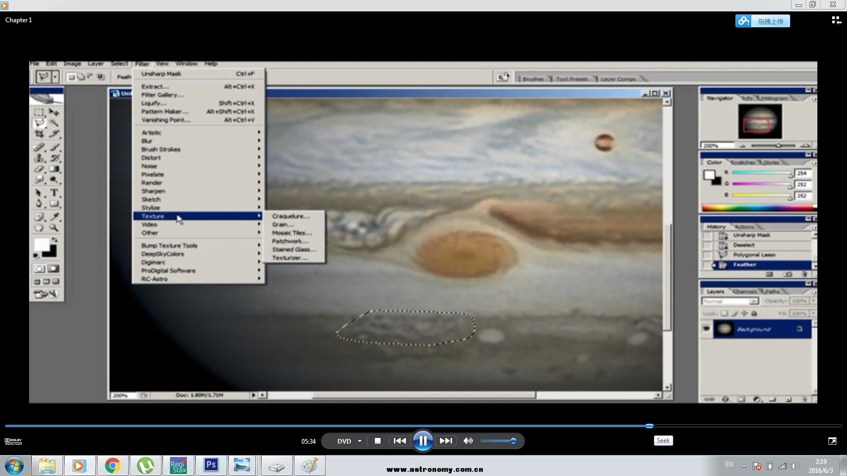847x476 pixels.
Task: Click the mini-player toggle icon at top right
Action: coord(836,20)
